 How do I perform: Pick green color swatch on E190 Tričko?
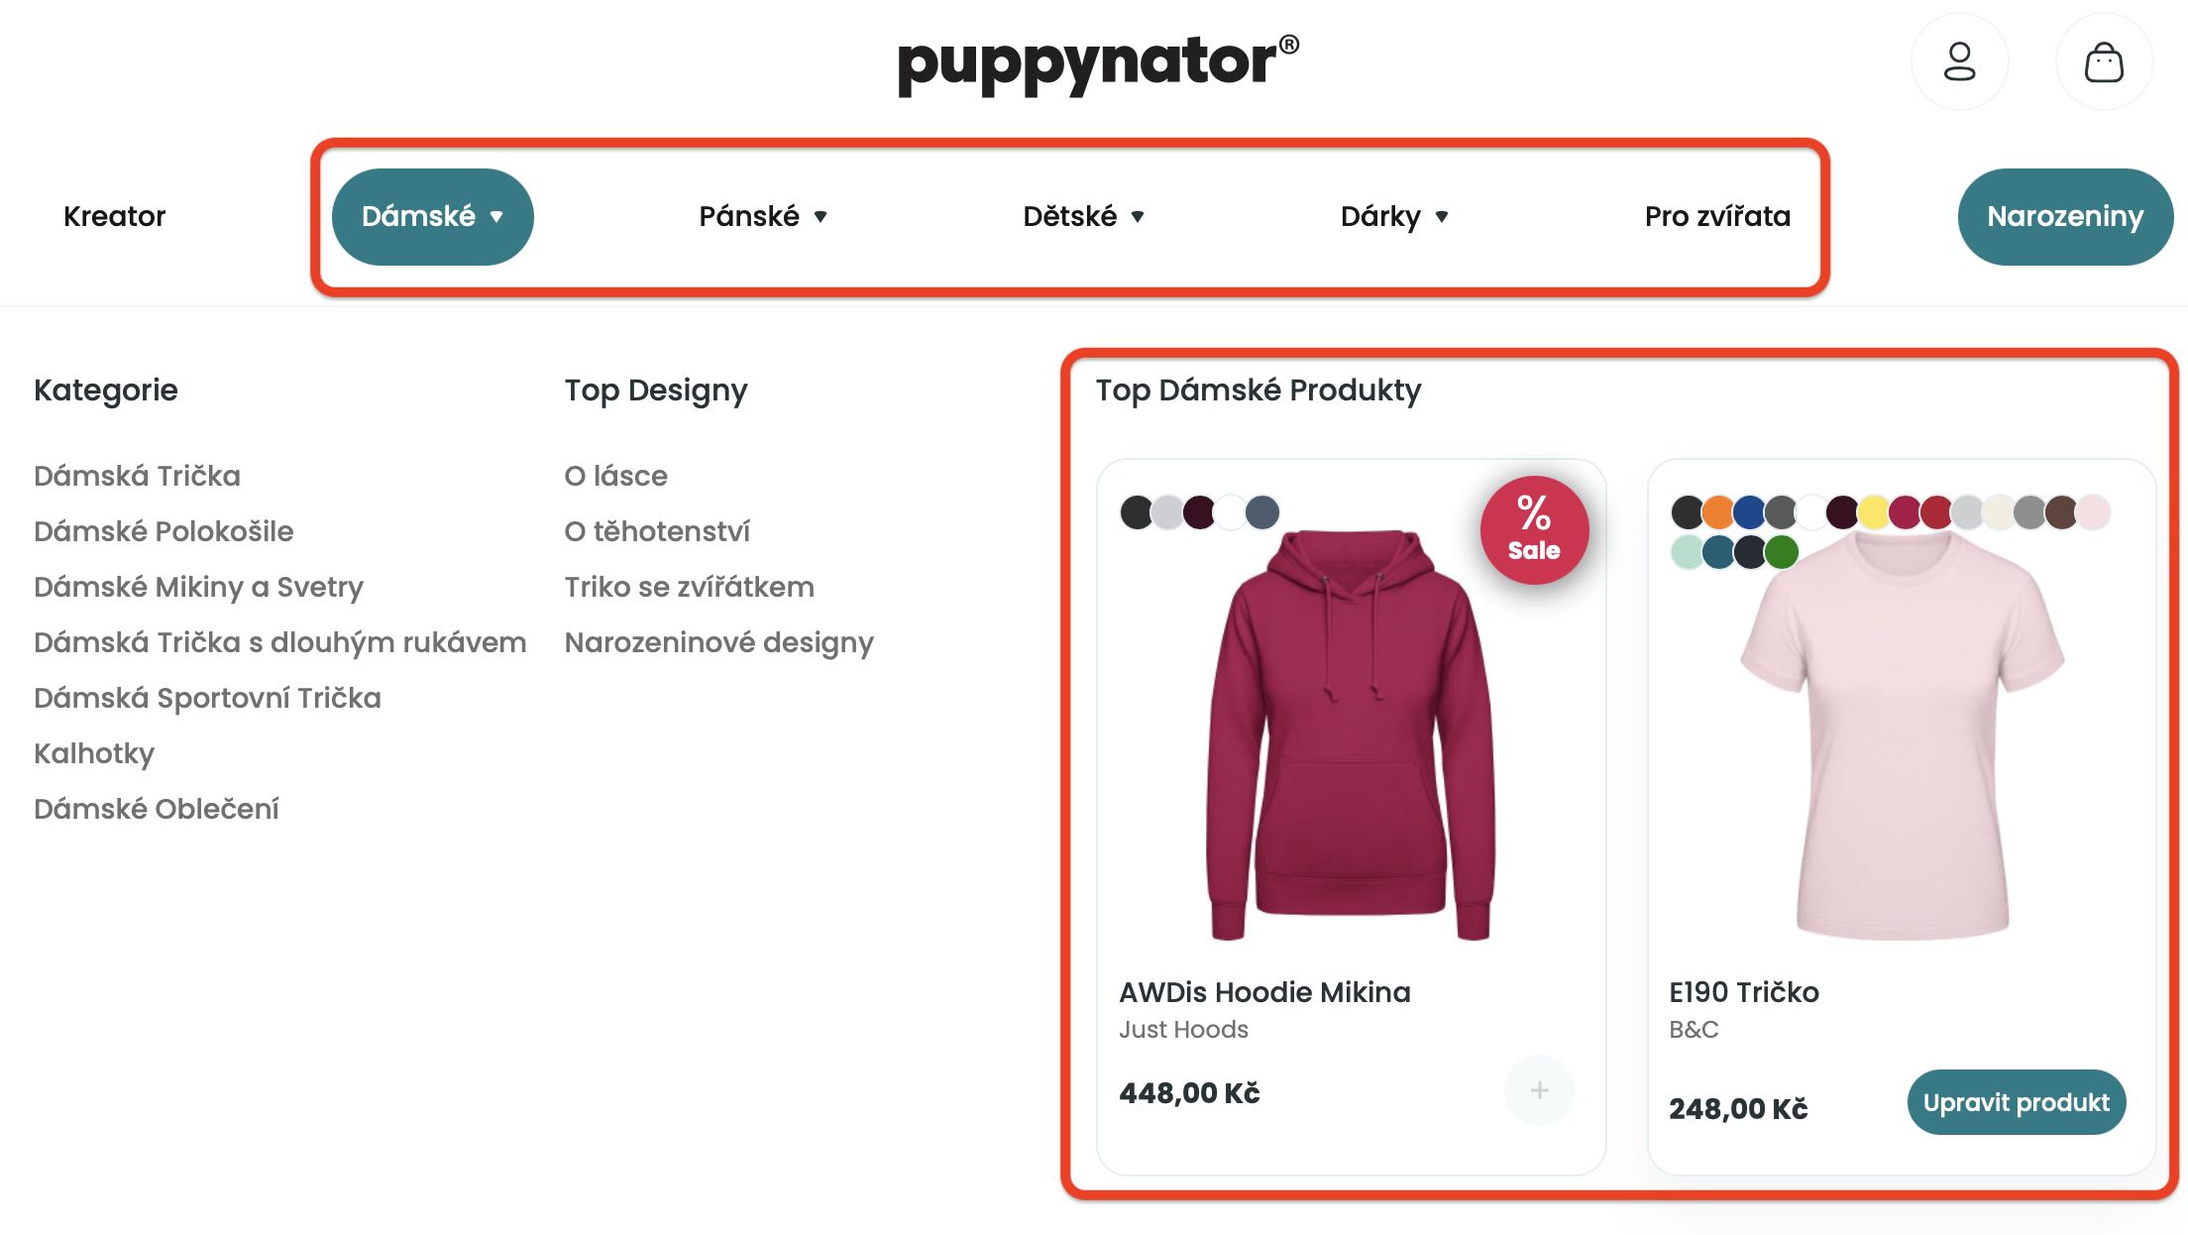tap(1781, 551)
